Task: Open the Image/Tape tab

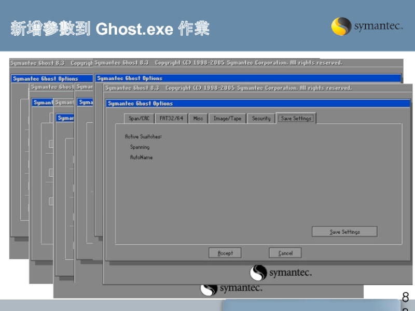Action: point(227,119)
